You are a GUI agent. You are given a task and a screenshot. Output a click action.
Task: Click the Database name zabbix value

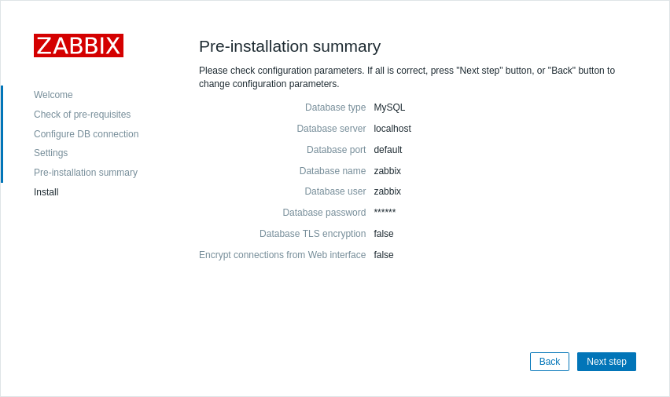[387, 171]
